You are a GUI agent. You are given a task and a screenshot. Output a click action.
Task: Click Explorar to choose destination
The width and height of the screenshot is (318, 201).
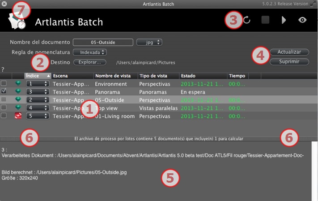pos(89,62)
